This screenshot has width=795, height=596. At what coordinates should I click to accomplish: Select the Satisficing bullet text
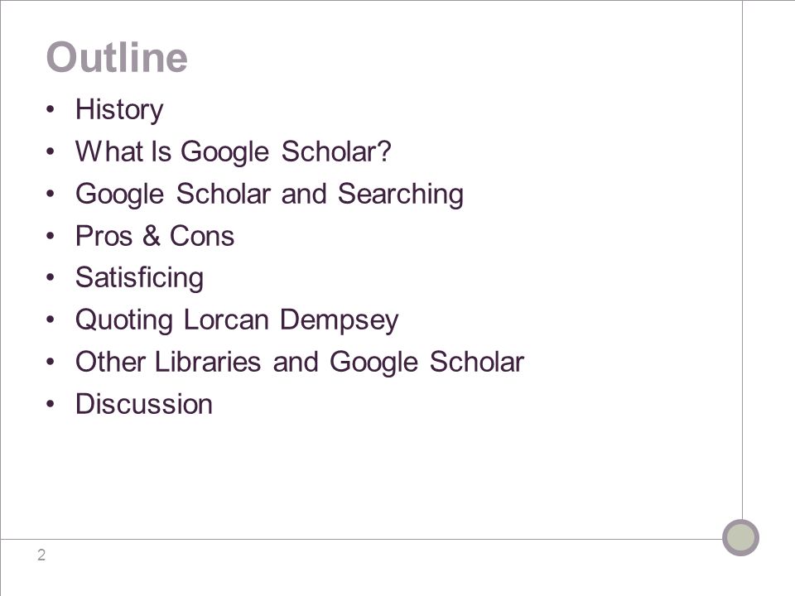(x=139, y=278)
